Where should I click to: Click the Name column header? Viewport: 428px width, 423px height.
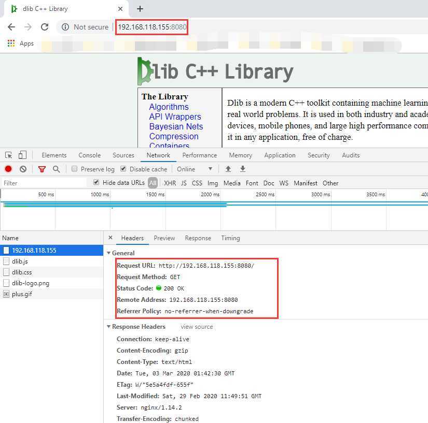pyautogui.click(x=51, y=238)
